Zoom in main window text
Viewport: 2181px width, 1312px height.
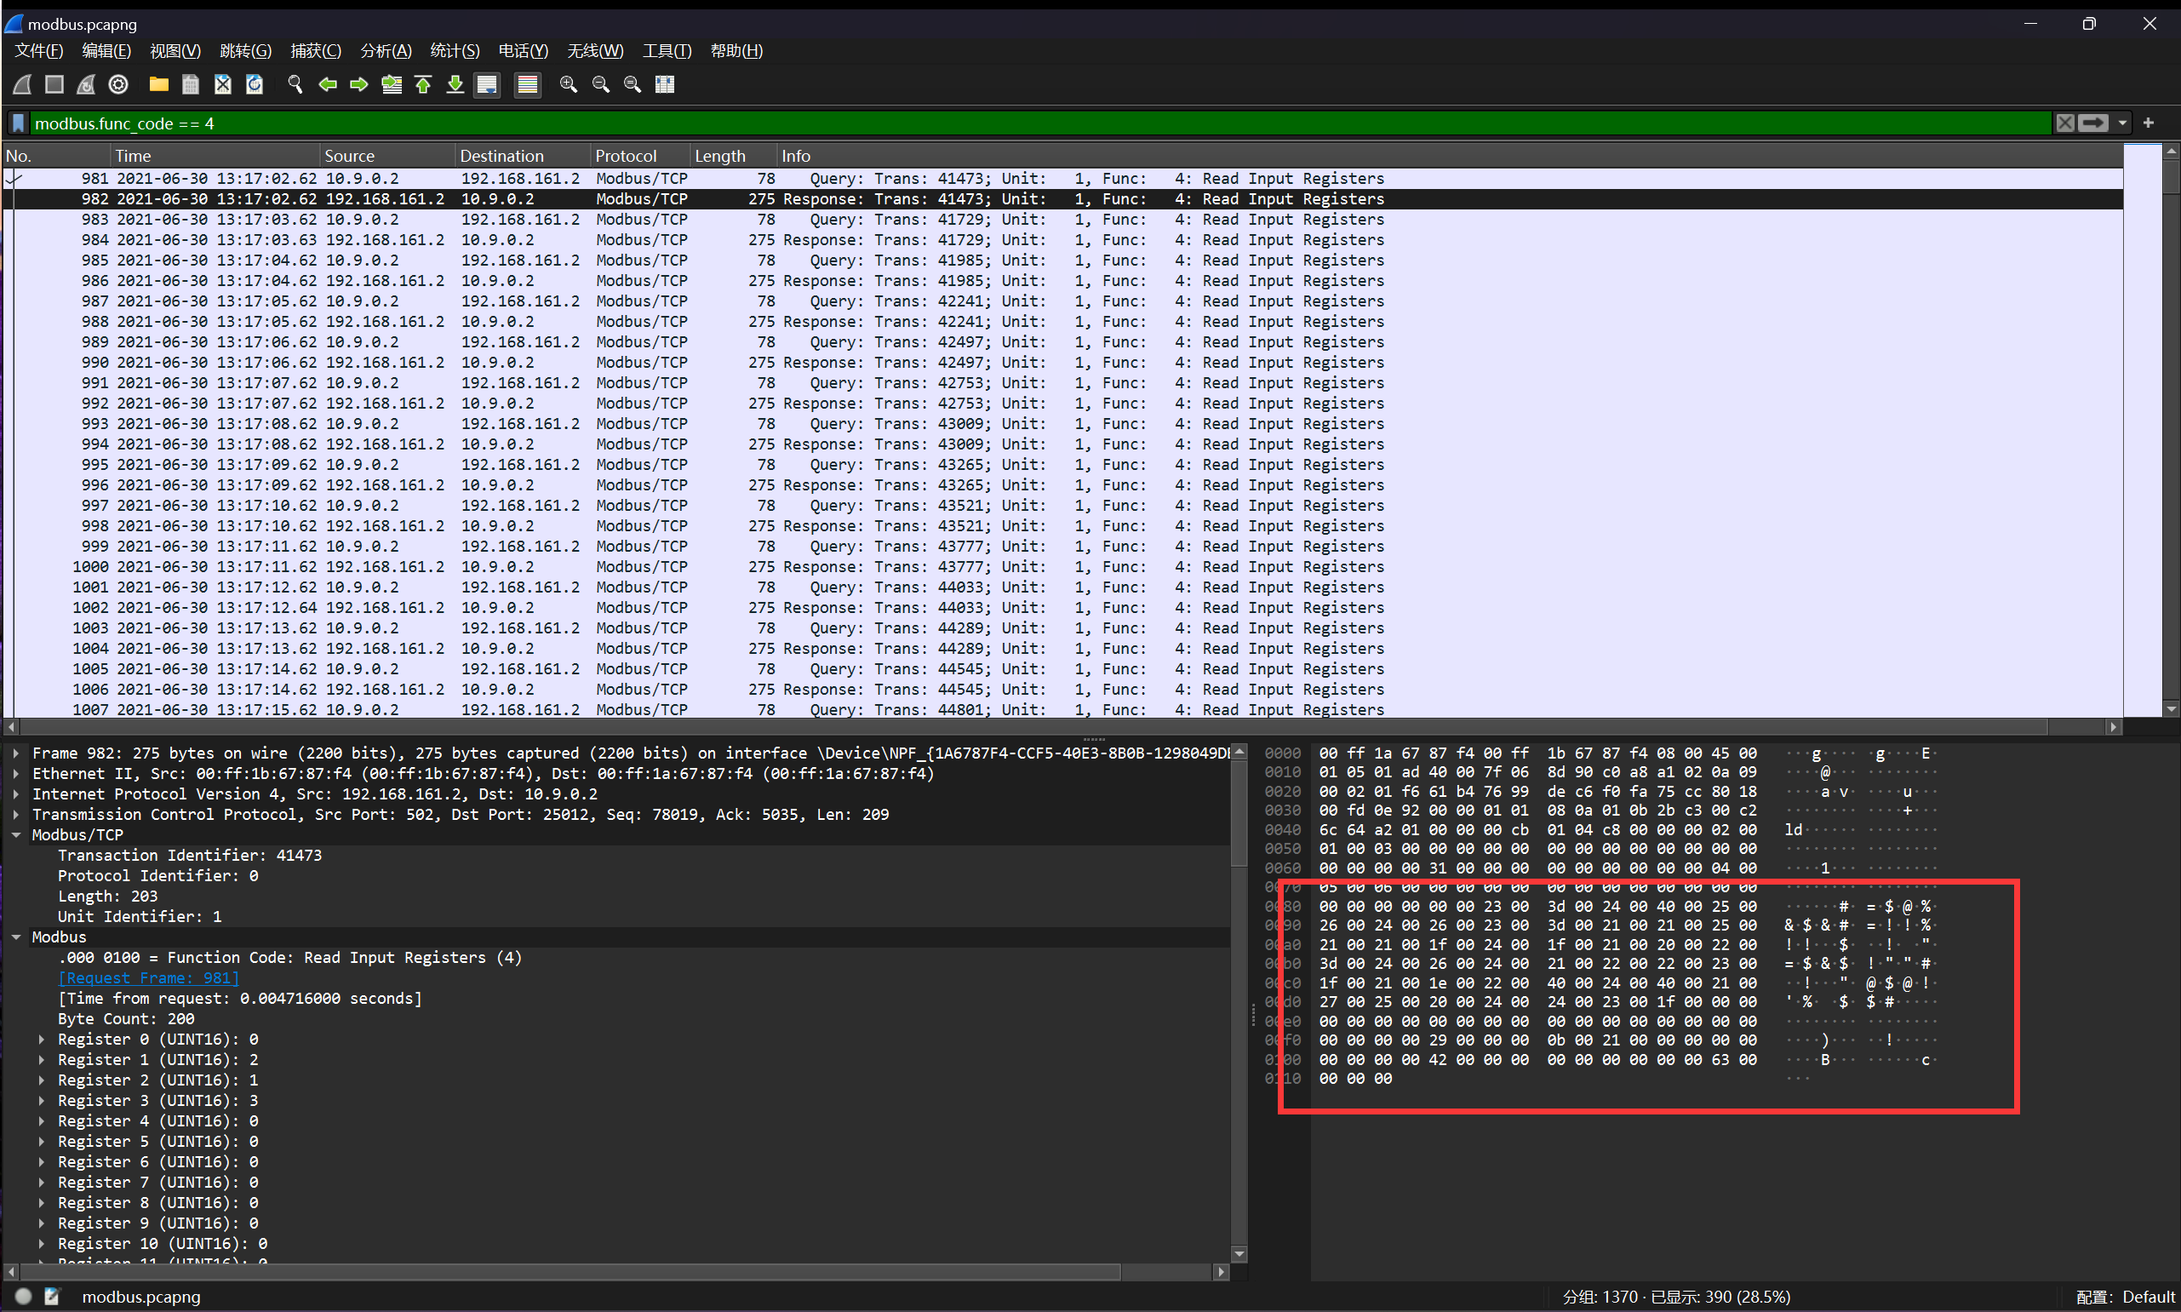568,85
